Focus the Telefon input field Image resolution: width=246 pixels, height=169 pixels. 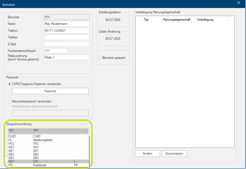(67, 31)
